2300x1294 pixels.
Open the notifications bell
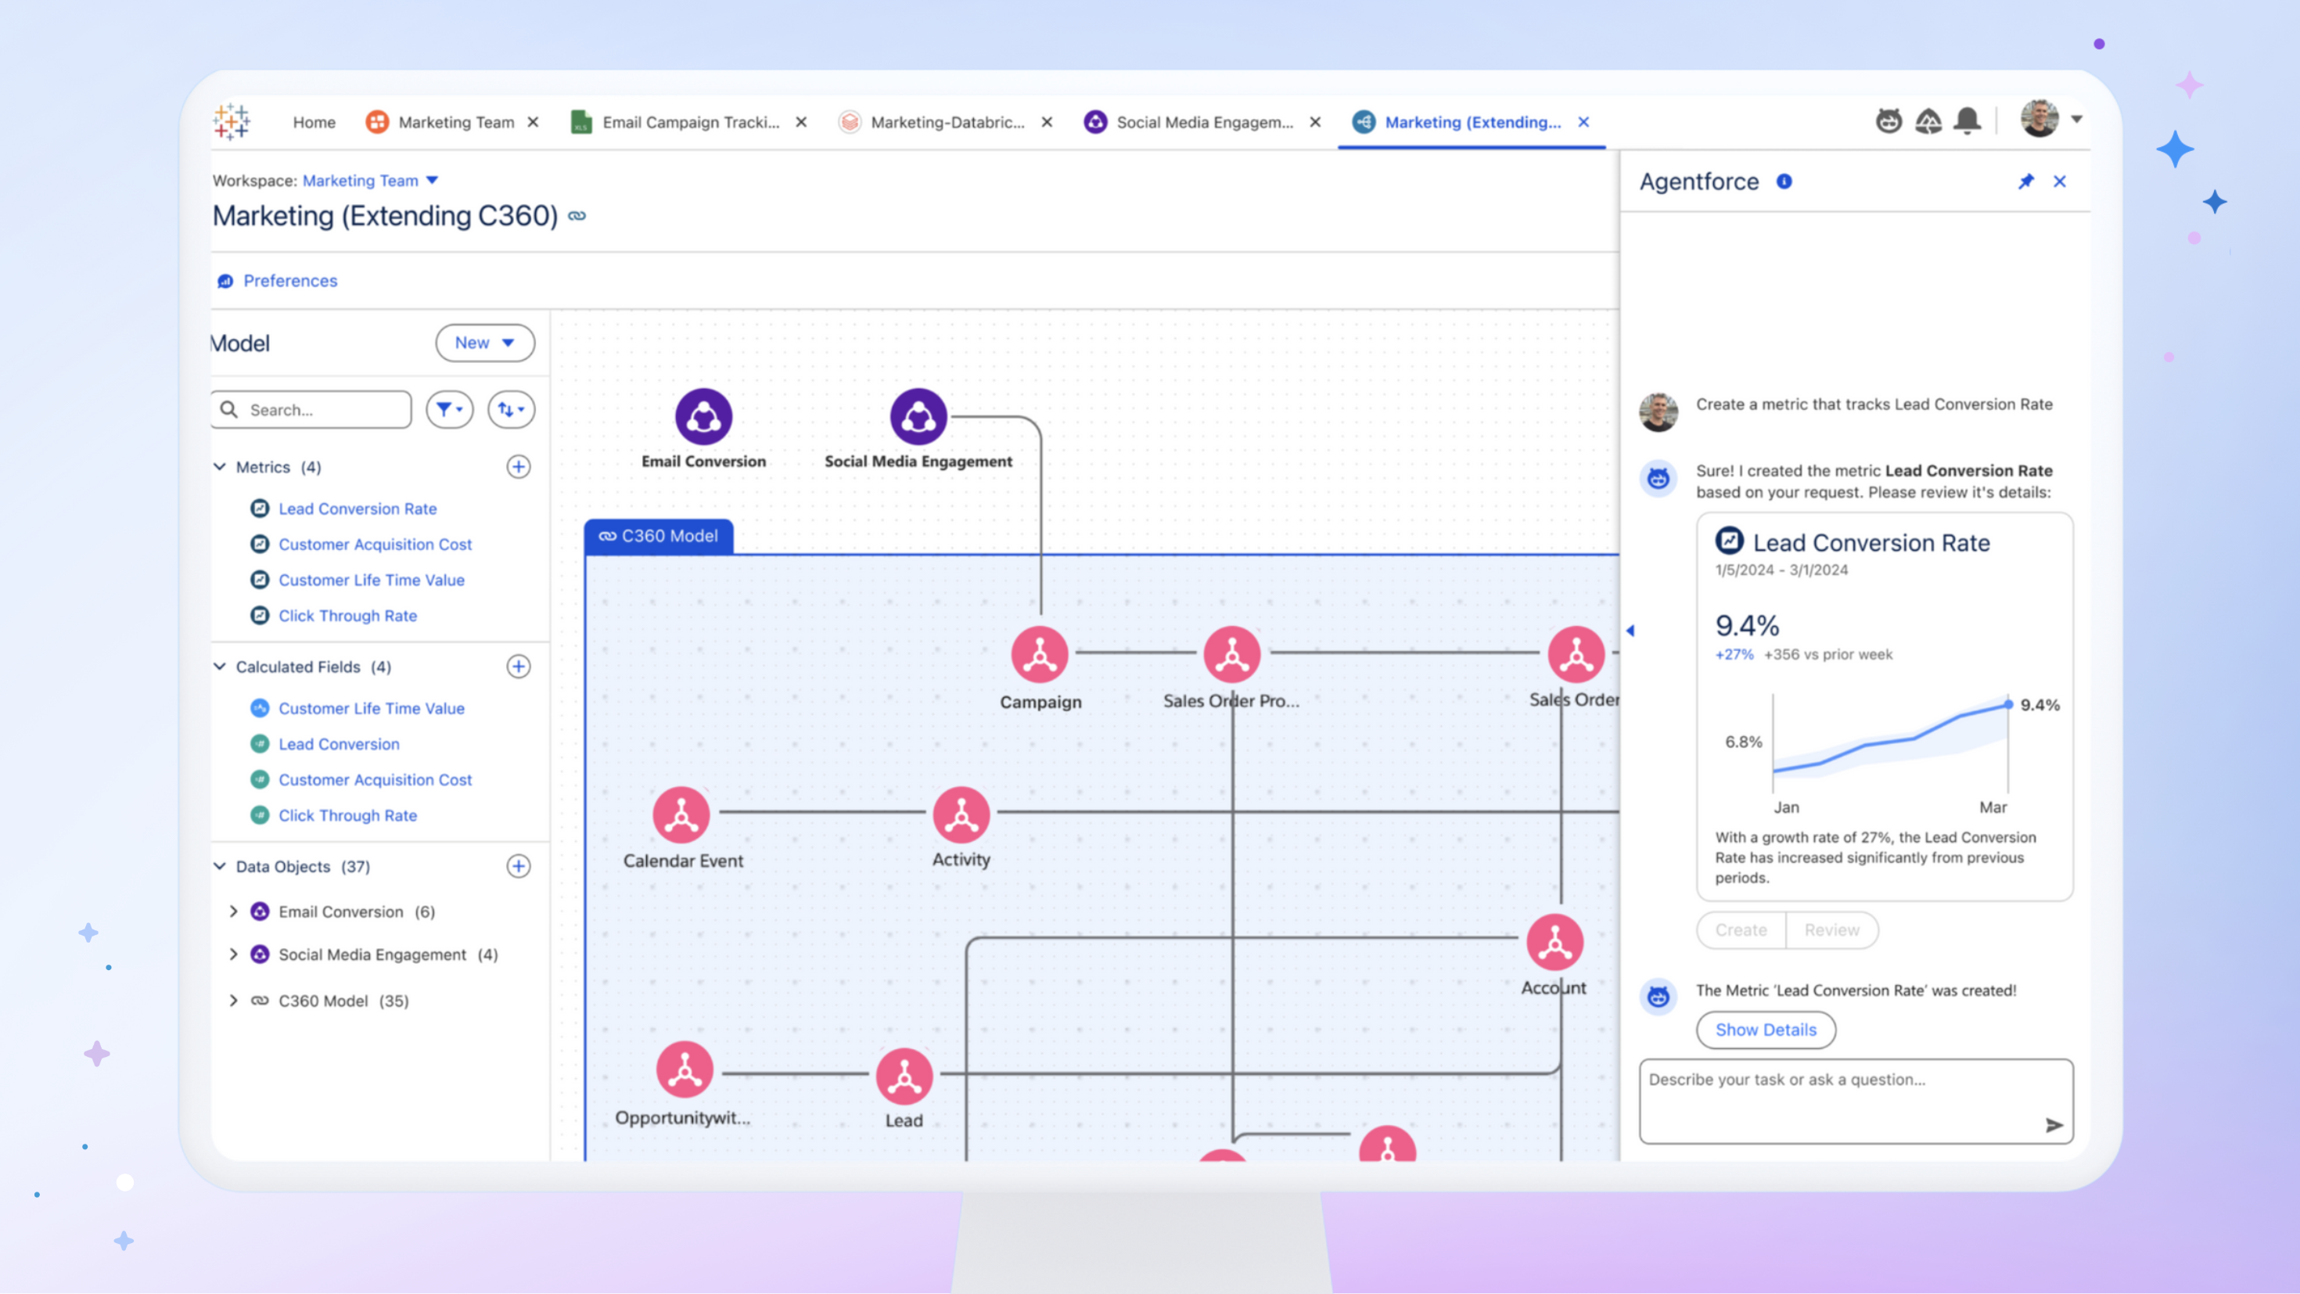pos(1967,120)
